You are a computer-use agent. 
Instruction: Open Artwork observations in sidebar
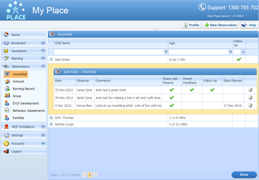coord(18,81)
